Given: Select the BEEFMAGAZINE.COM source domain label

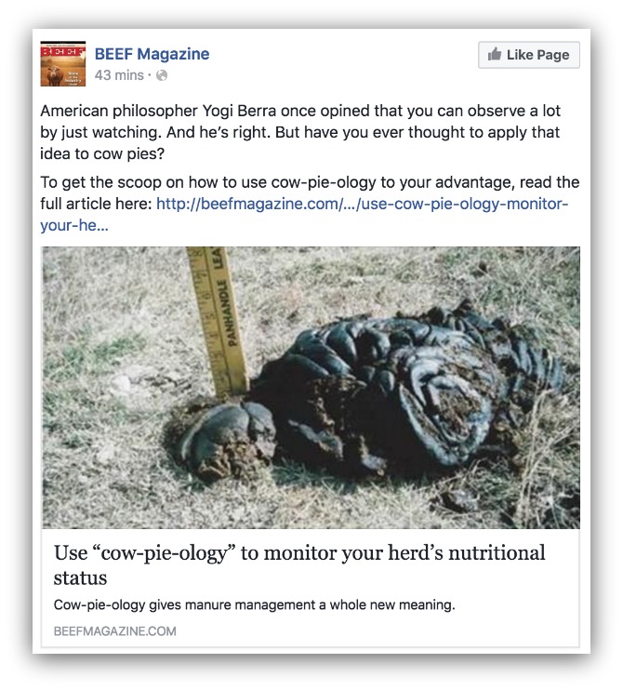Looking at the screenshot, I should (x=114, y=631).
